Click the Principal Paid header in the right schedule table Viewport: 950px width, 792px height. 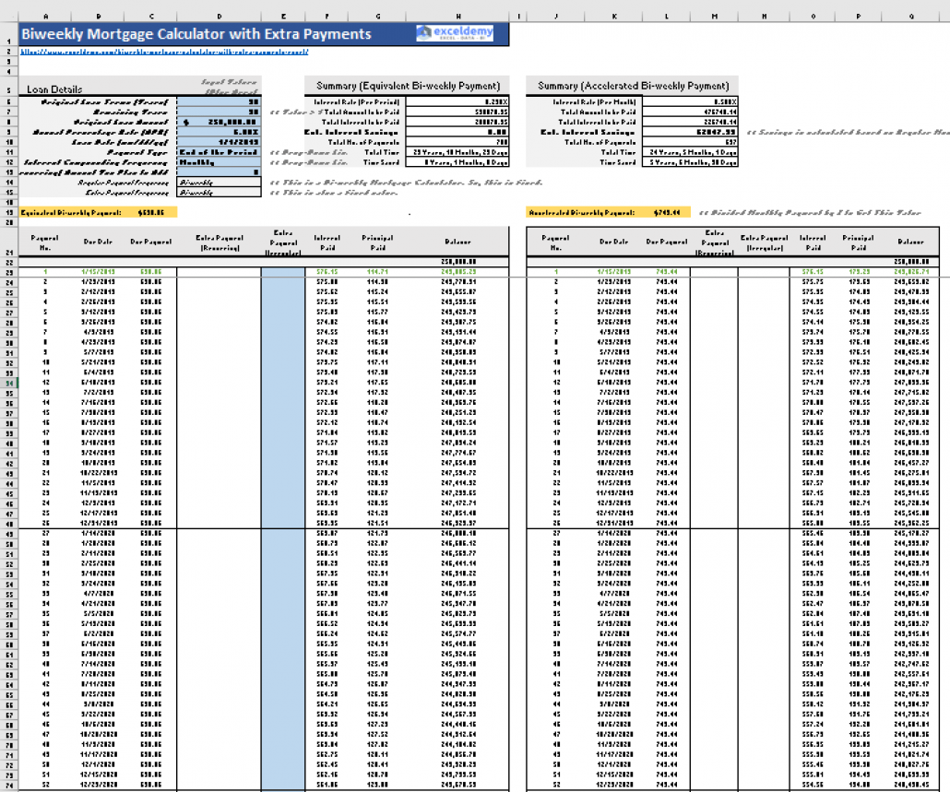click(x=858, y=242)
